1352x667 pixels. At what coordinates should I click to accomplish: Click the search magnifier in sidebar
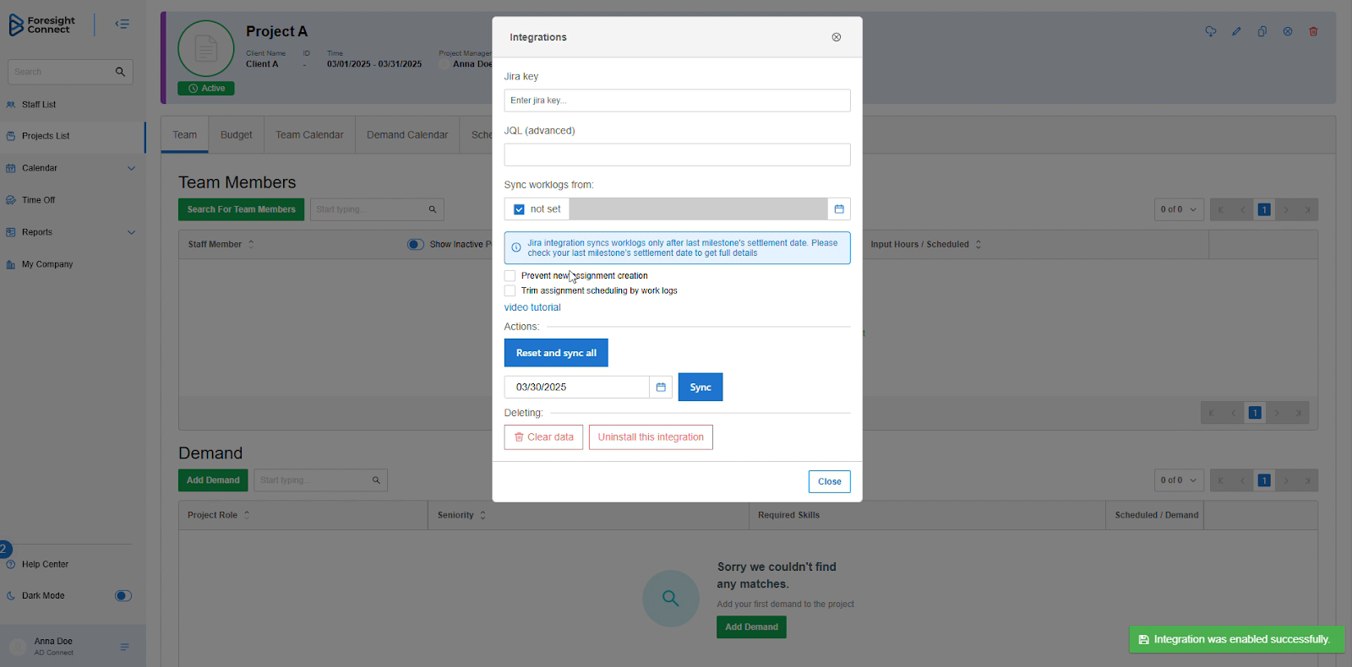pyautogui.click(x=120, y=72)
